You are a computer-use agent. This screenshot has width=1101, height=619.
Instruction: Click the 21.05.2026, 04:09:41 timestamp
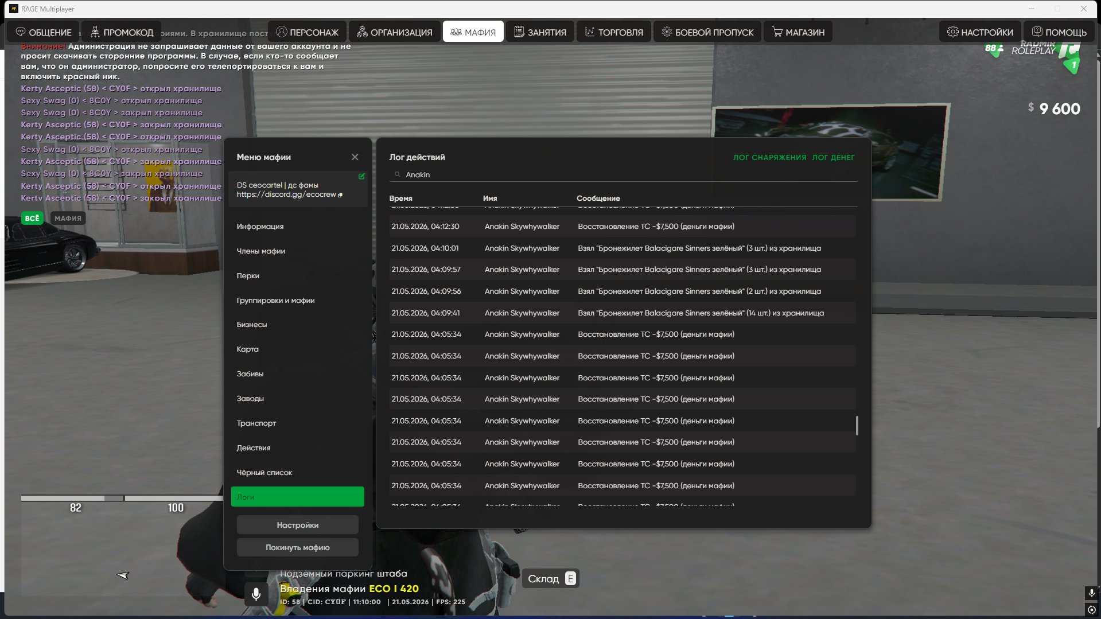[x=425, y=313]
